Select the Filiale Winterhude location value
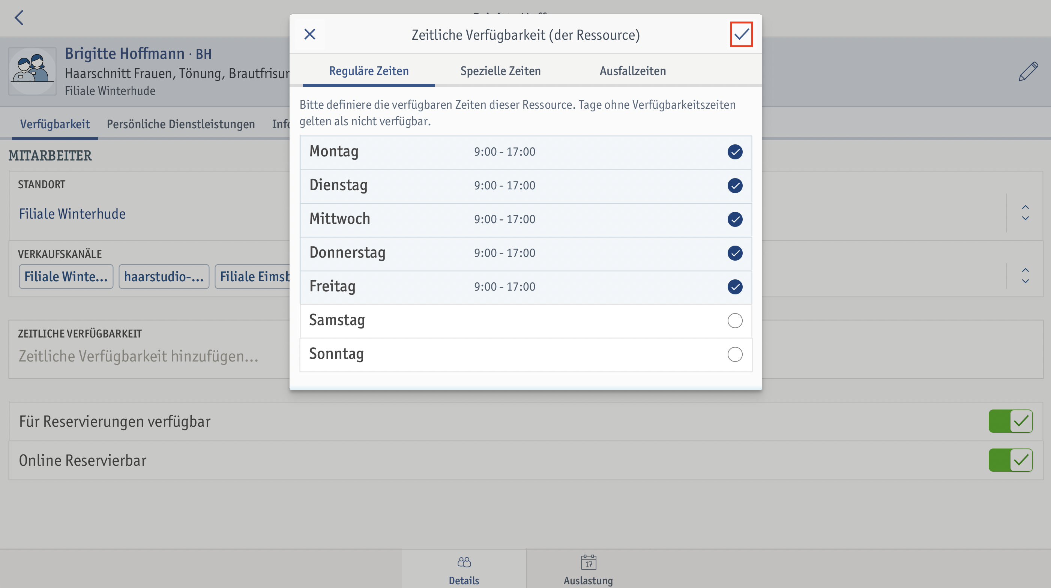 (72, 214)
